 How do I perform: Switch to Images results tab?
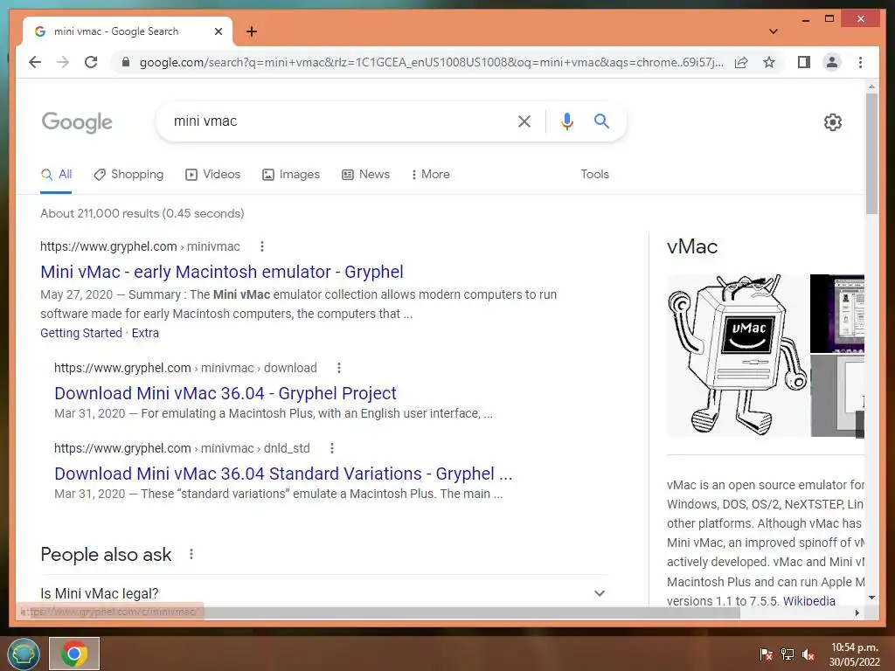click(290, 175)
